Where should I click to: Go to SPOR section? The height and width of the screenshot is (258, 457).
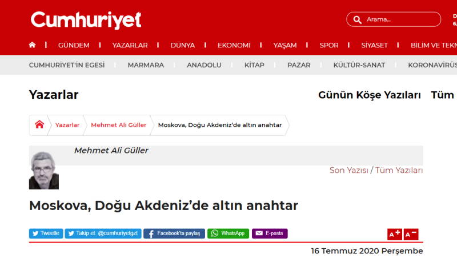pos(329,45)
